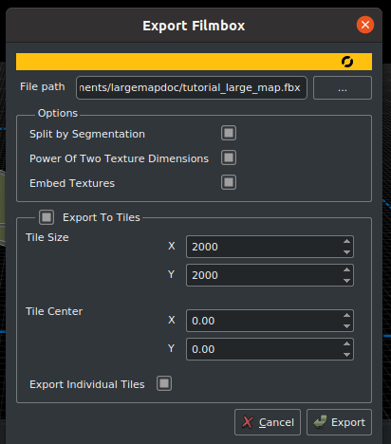Click the Export To Tiles label
The height and width of the screenshot is (444, 391).
[102, 217]
